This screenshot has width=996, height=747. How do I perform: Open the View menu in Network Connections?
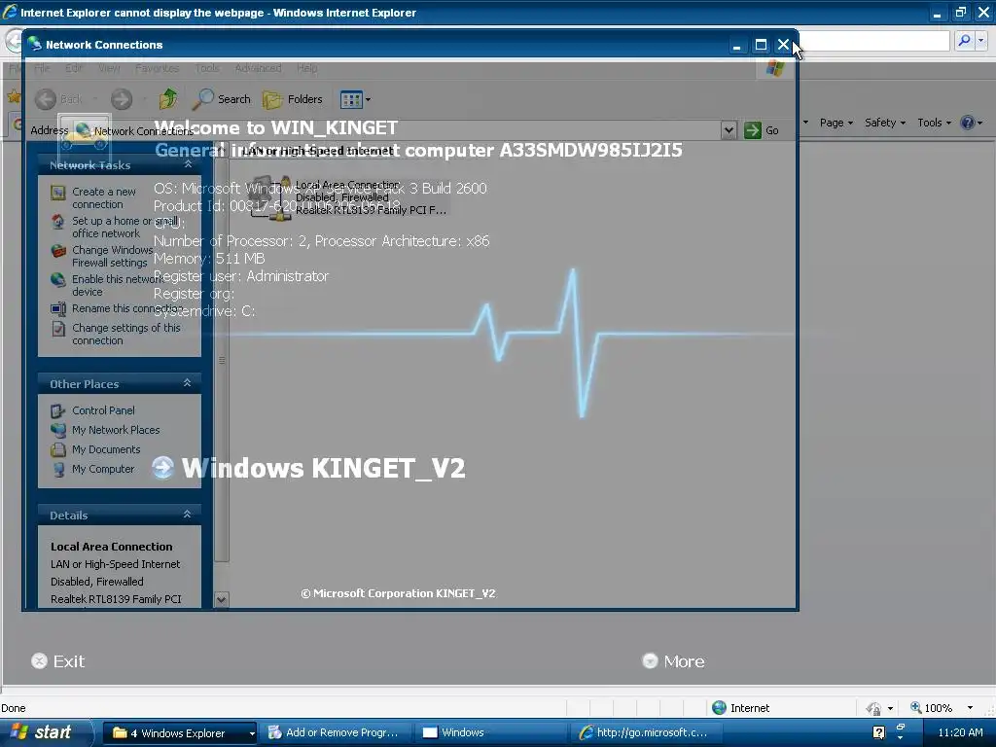coord(109,68)
